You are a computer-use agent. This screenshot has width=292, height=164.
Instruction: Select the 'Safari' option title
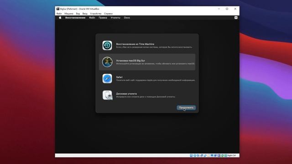pos(120,77)
